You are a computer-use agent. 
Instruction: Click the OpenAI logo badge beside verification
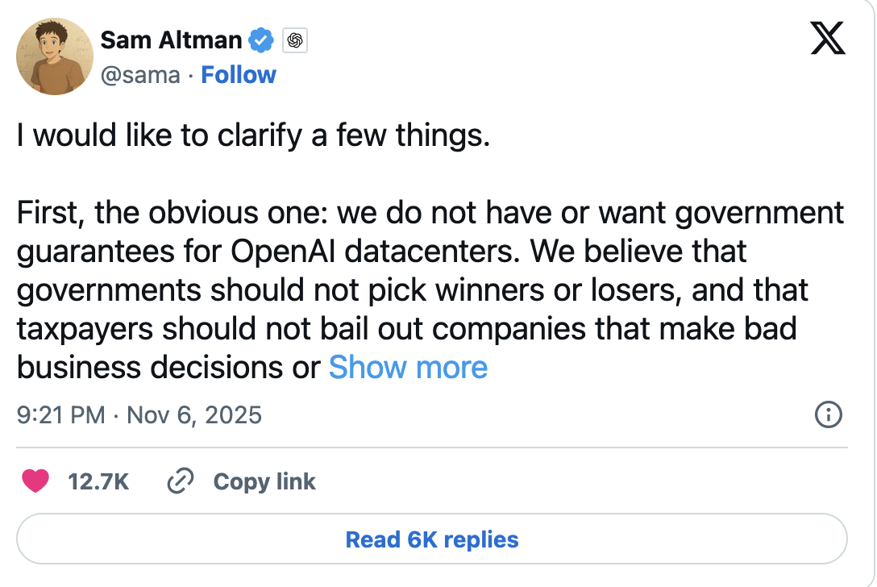tap(294, 39)
